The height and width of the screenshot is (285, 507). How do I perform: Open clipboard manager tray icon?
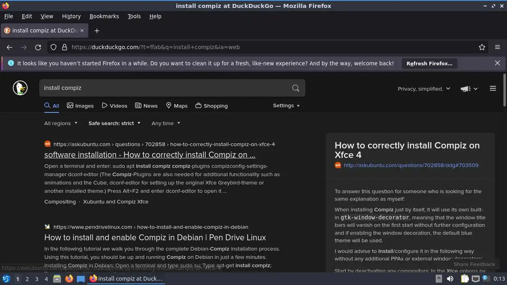(465, 279)
